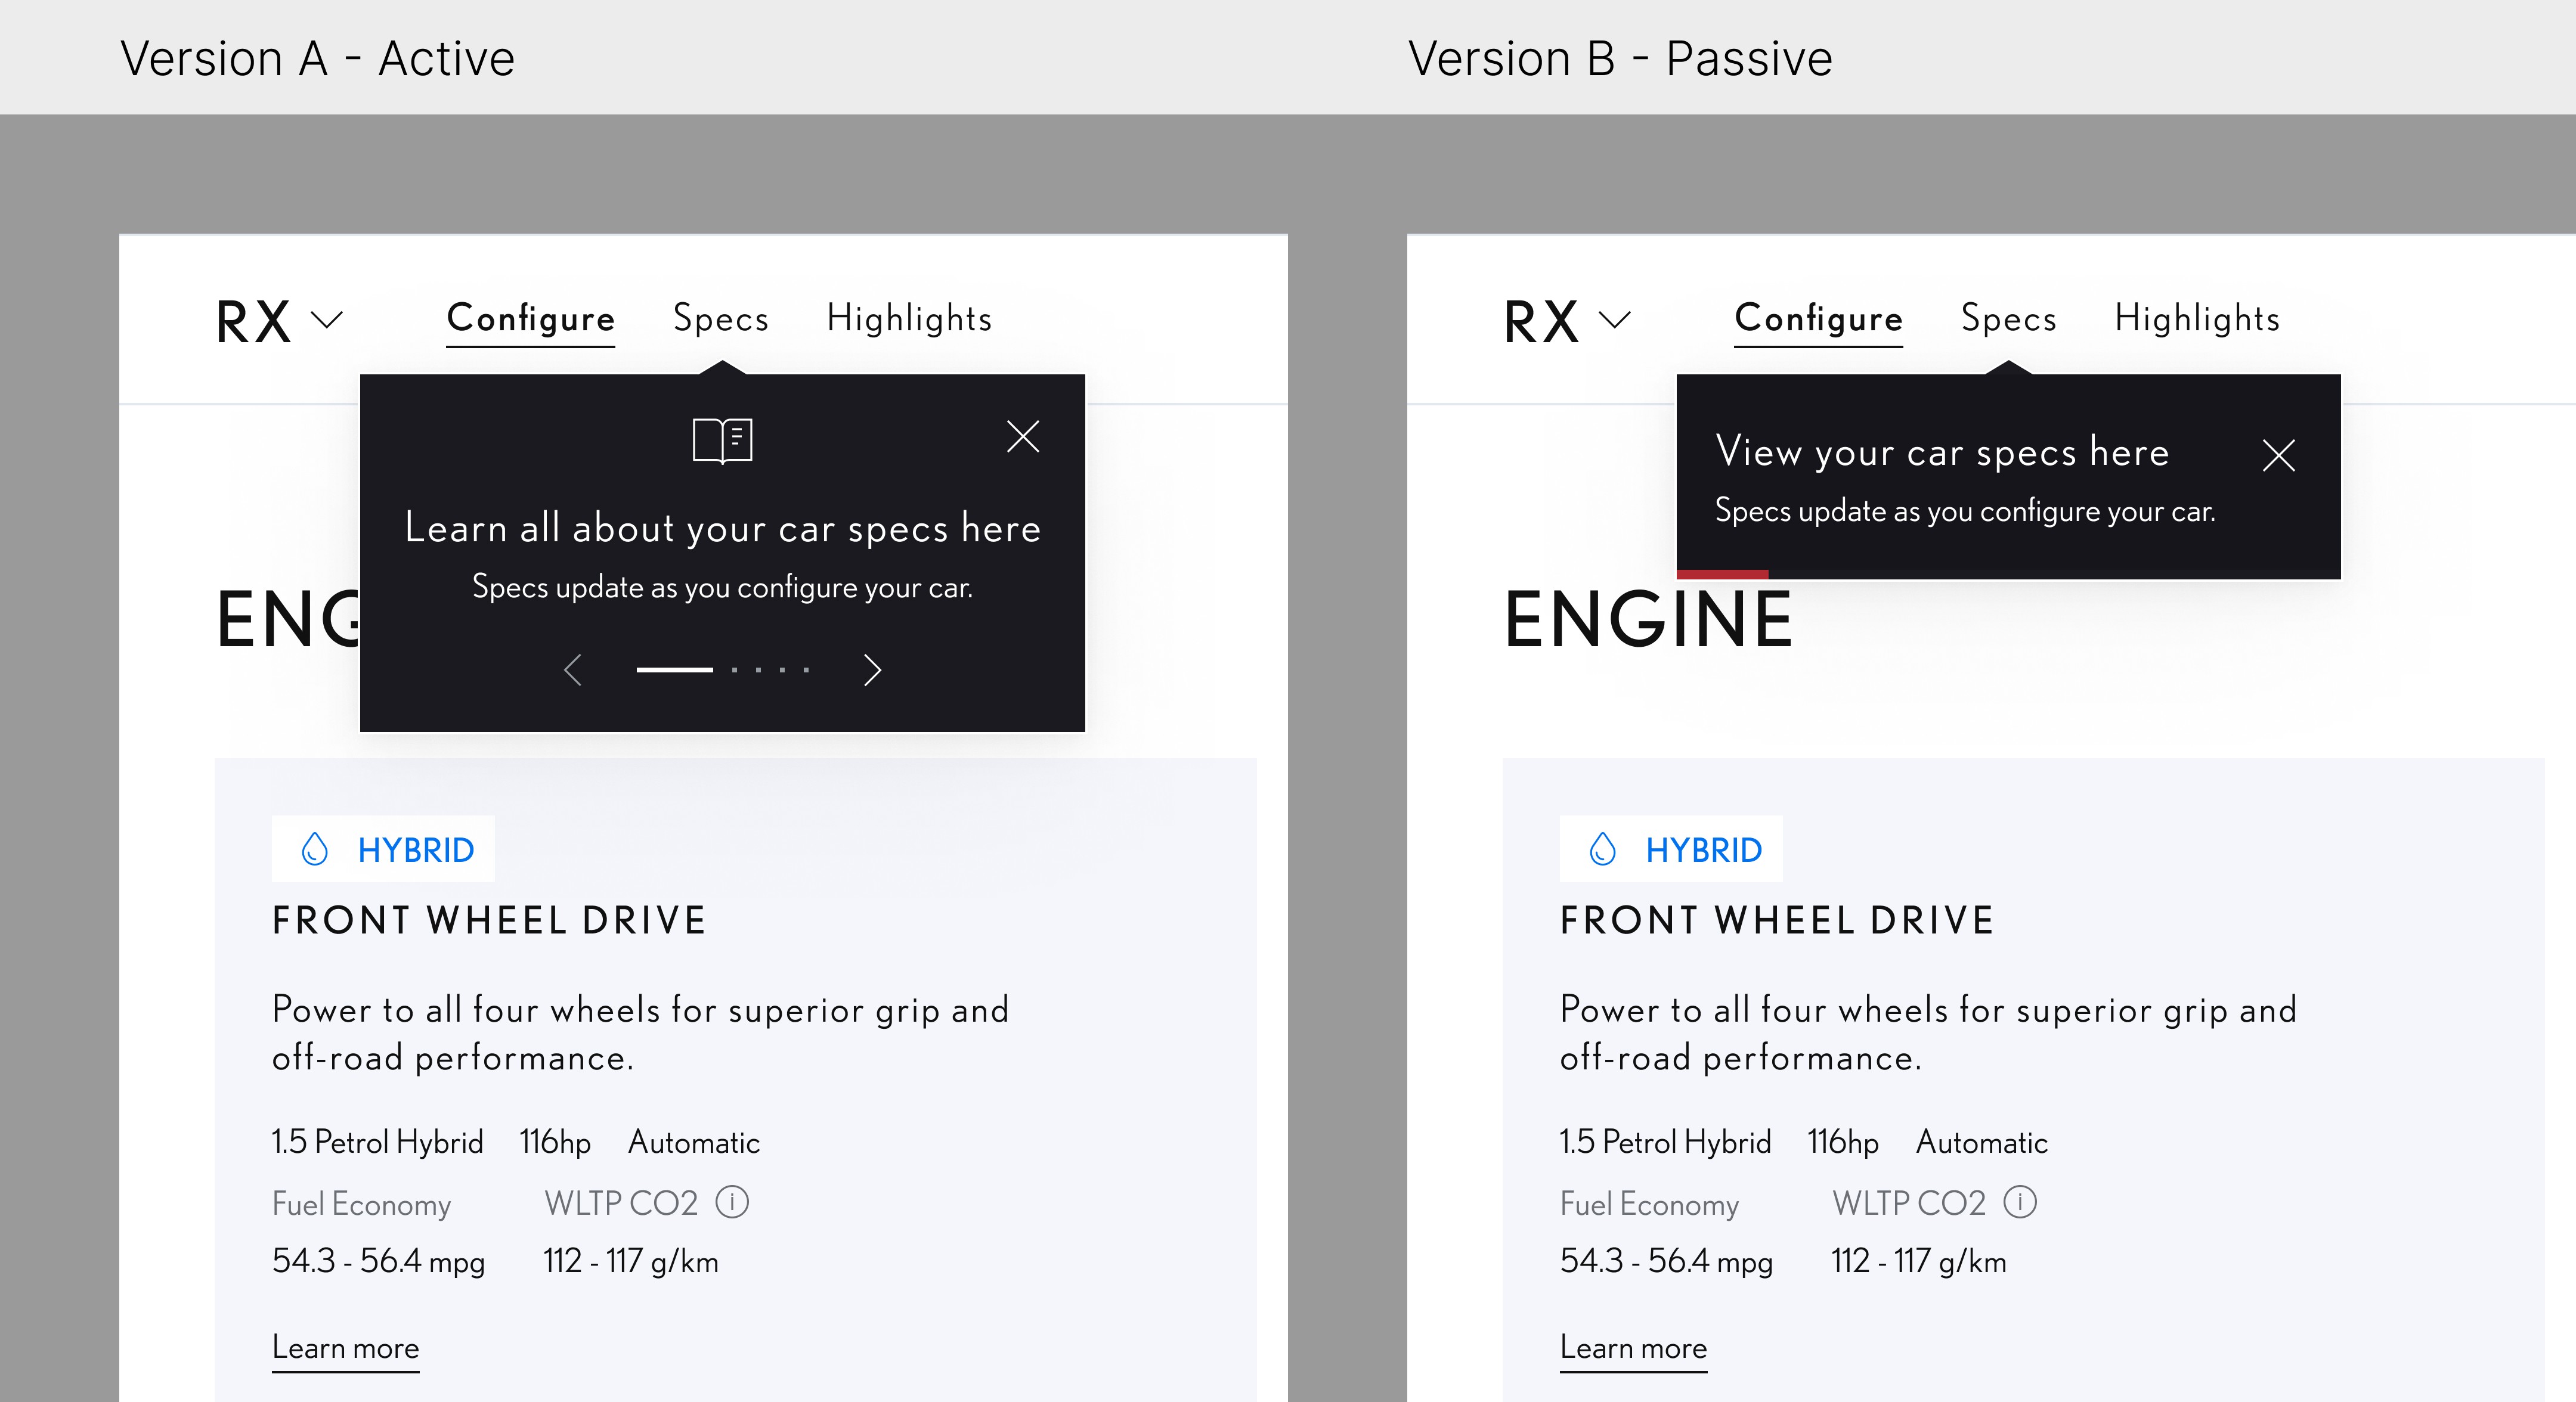Screen dimensions: 2576x1402
Task: Open Highlights tab in Version A
Action: [x=909, y=318]
